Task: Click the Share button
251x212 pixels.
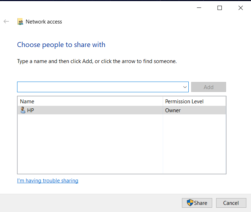Action: click(197, 203)
